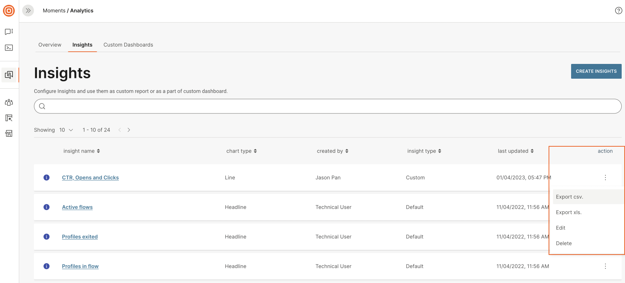Open the people audience sidebar icon
The width and height of the screenshot is (625, 283).
9,102
